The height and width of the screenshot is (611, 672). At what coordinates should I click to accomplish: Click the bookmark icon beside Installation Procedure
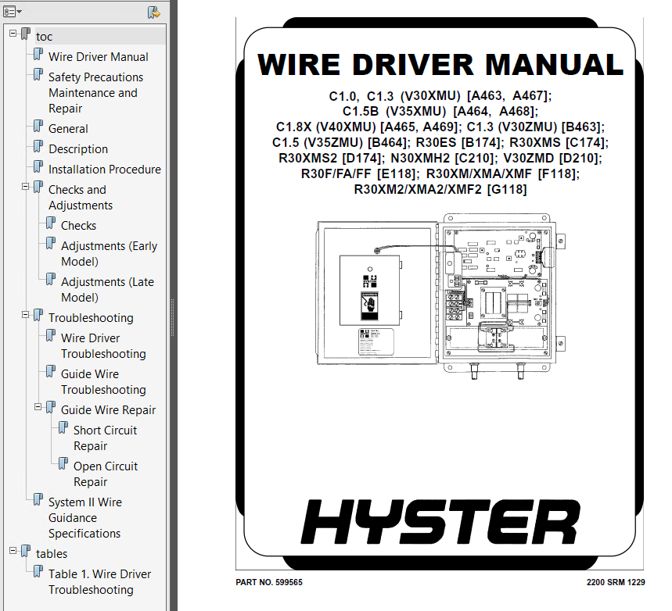tap(38, 167)
